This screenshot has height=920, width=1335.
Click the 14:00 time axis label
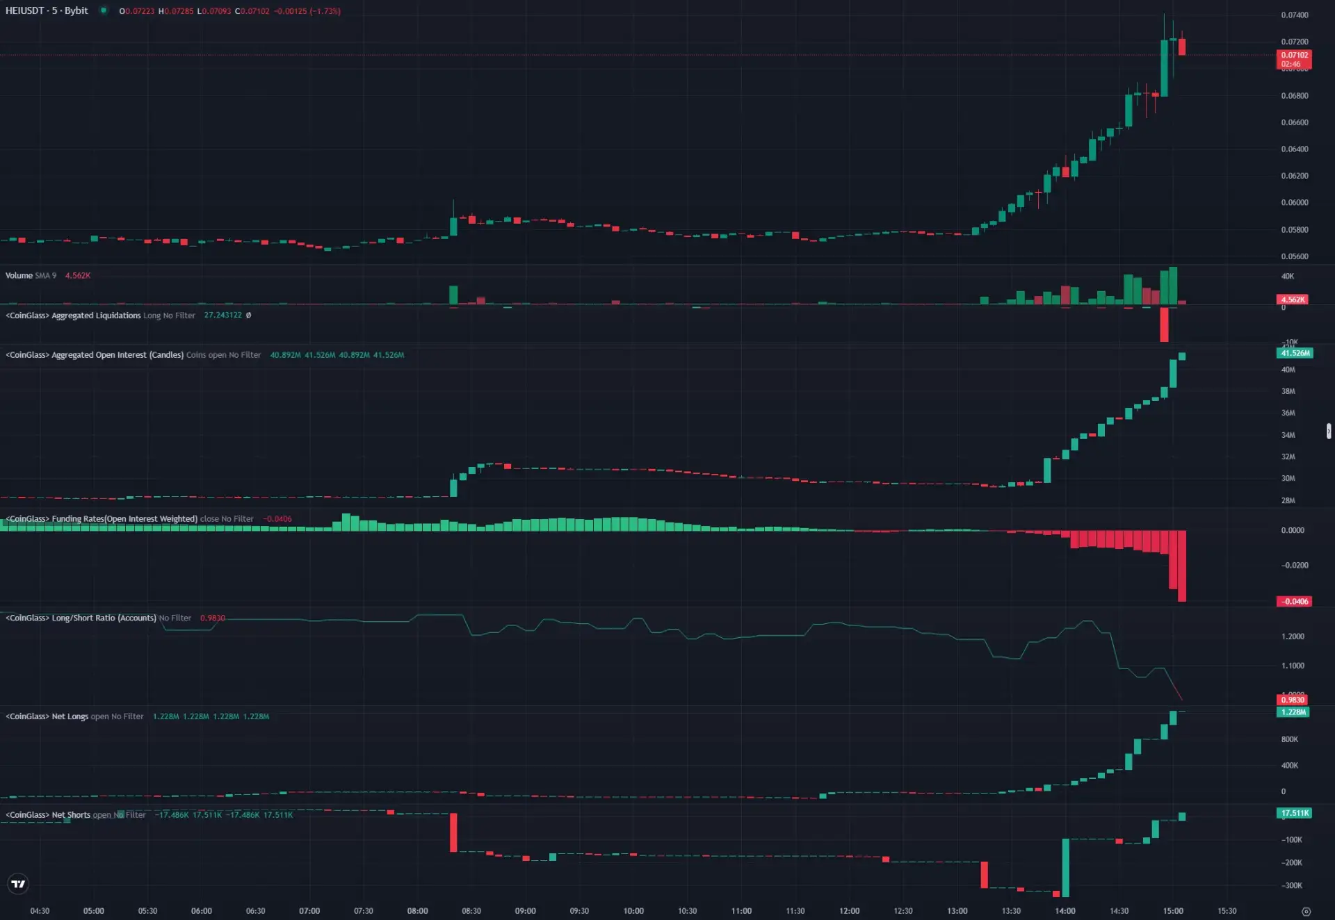pyautogui.click(x=1065, y=911)
